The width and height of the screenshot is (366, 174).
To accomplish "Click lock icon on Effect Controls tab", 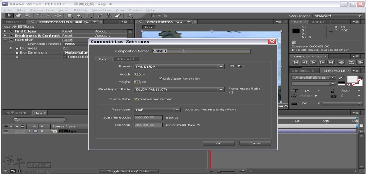I will pos(34,22).
